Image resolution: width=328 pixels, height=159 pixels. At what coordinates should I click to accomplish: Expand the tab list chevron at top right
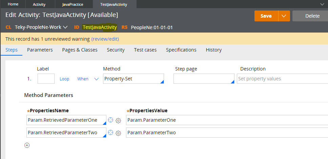322,4
